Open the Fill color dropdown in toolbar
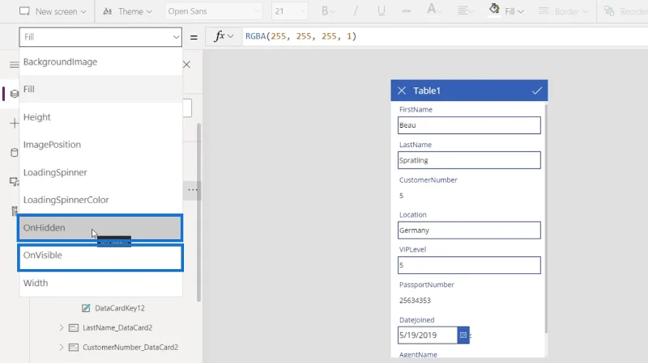Screen dimensions: 648x363 514,11
